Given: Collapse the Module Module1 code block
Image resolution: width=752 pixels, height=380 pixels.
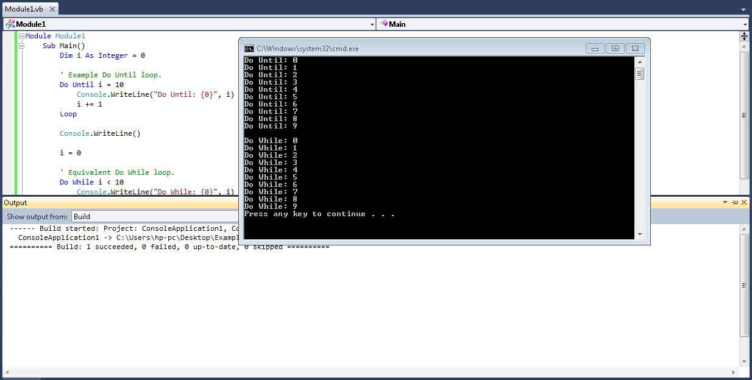Looking at the screenshot, I should [21, 37].
